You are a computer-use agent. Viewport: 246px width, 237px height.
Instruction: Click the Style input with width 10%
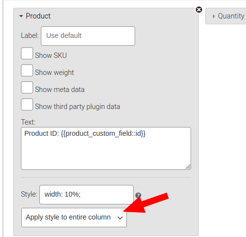pyautogui.click(x=87, y=195)
